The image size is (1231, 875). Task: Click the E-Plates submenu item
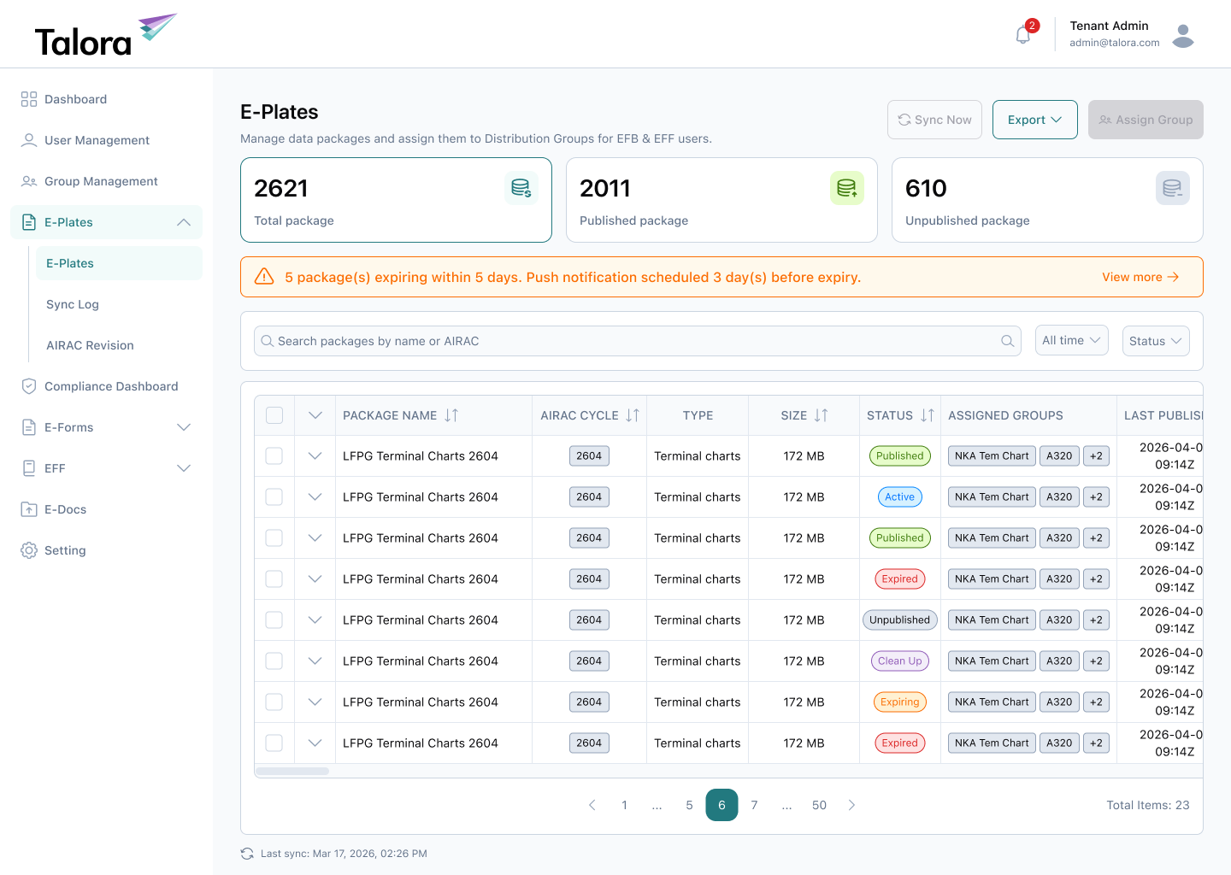tap(119, 263)
